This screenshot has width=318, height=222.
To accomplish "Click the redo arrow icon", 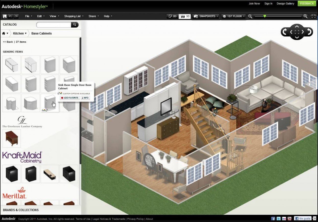I will tap(16, 16).
